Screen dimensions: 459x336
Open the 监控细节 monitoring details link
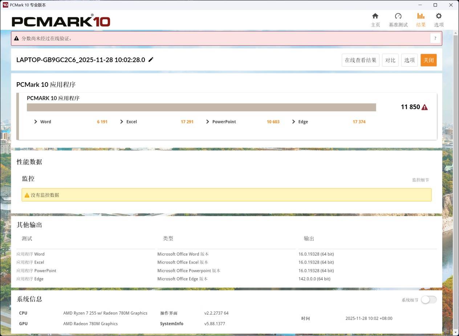coord(420,180)
